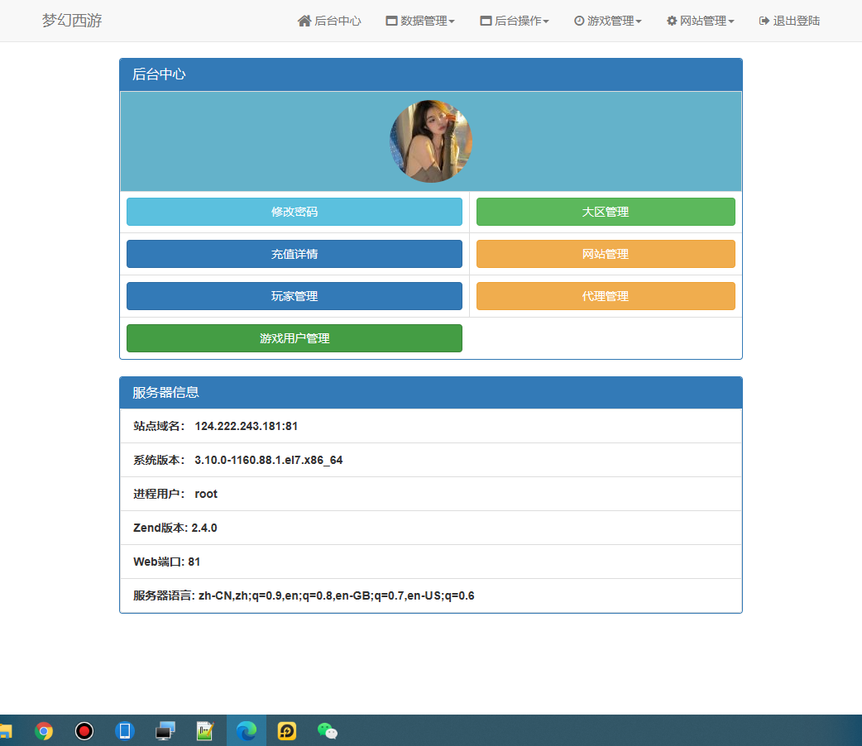The height and width of the screenshot is (746, 862).
Task: Click the 梦幻西游 brand title link
Action: pos(72,21)
